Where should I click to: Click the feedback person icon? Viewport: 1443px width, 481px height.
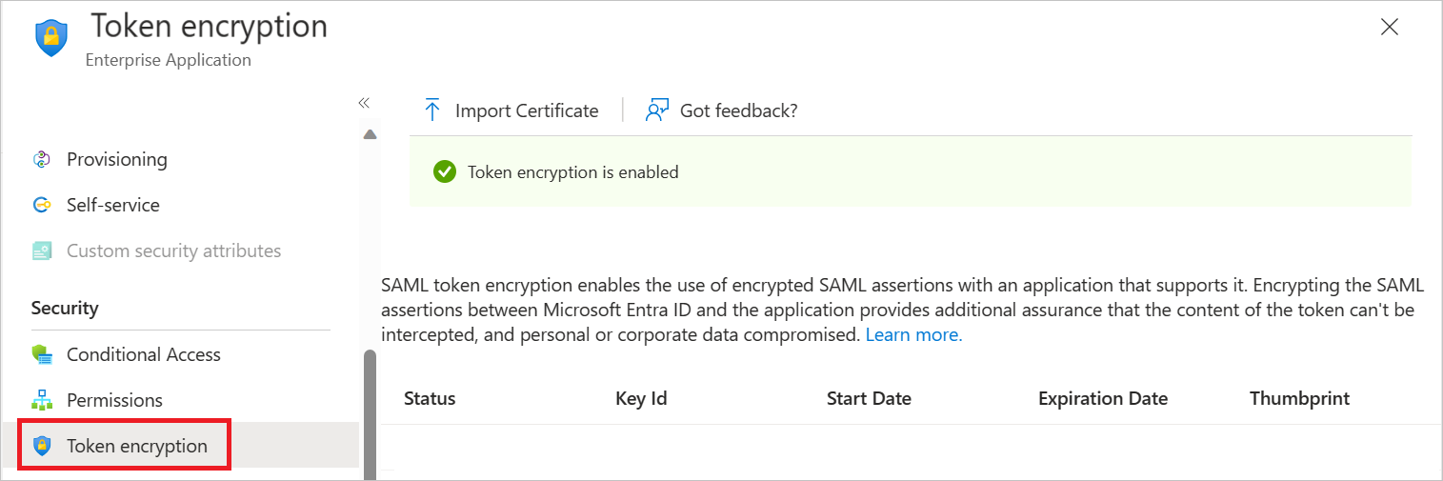click(x=657, y=110)
